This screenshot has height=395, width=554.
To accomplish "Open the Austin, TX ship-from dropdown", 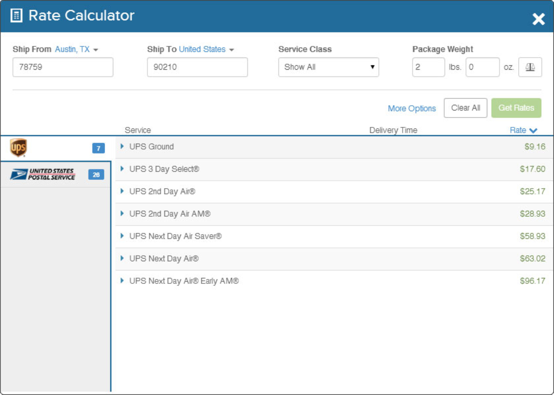I will (x=77, y=49).
